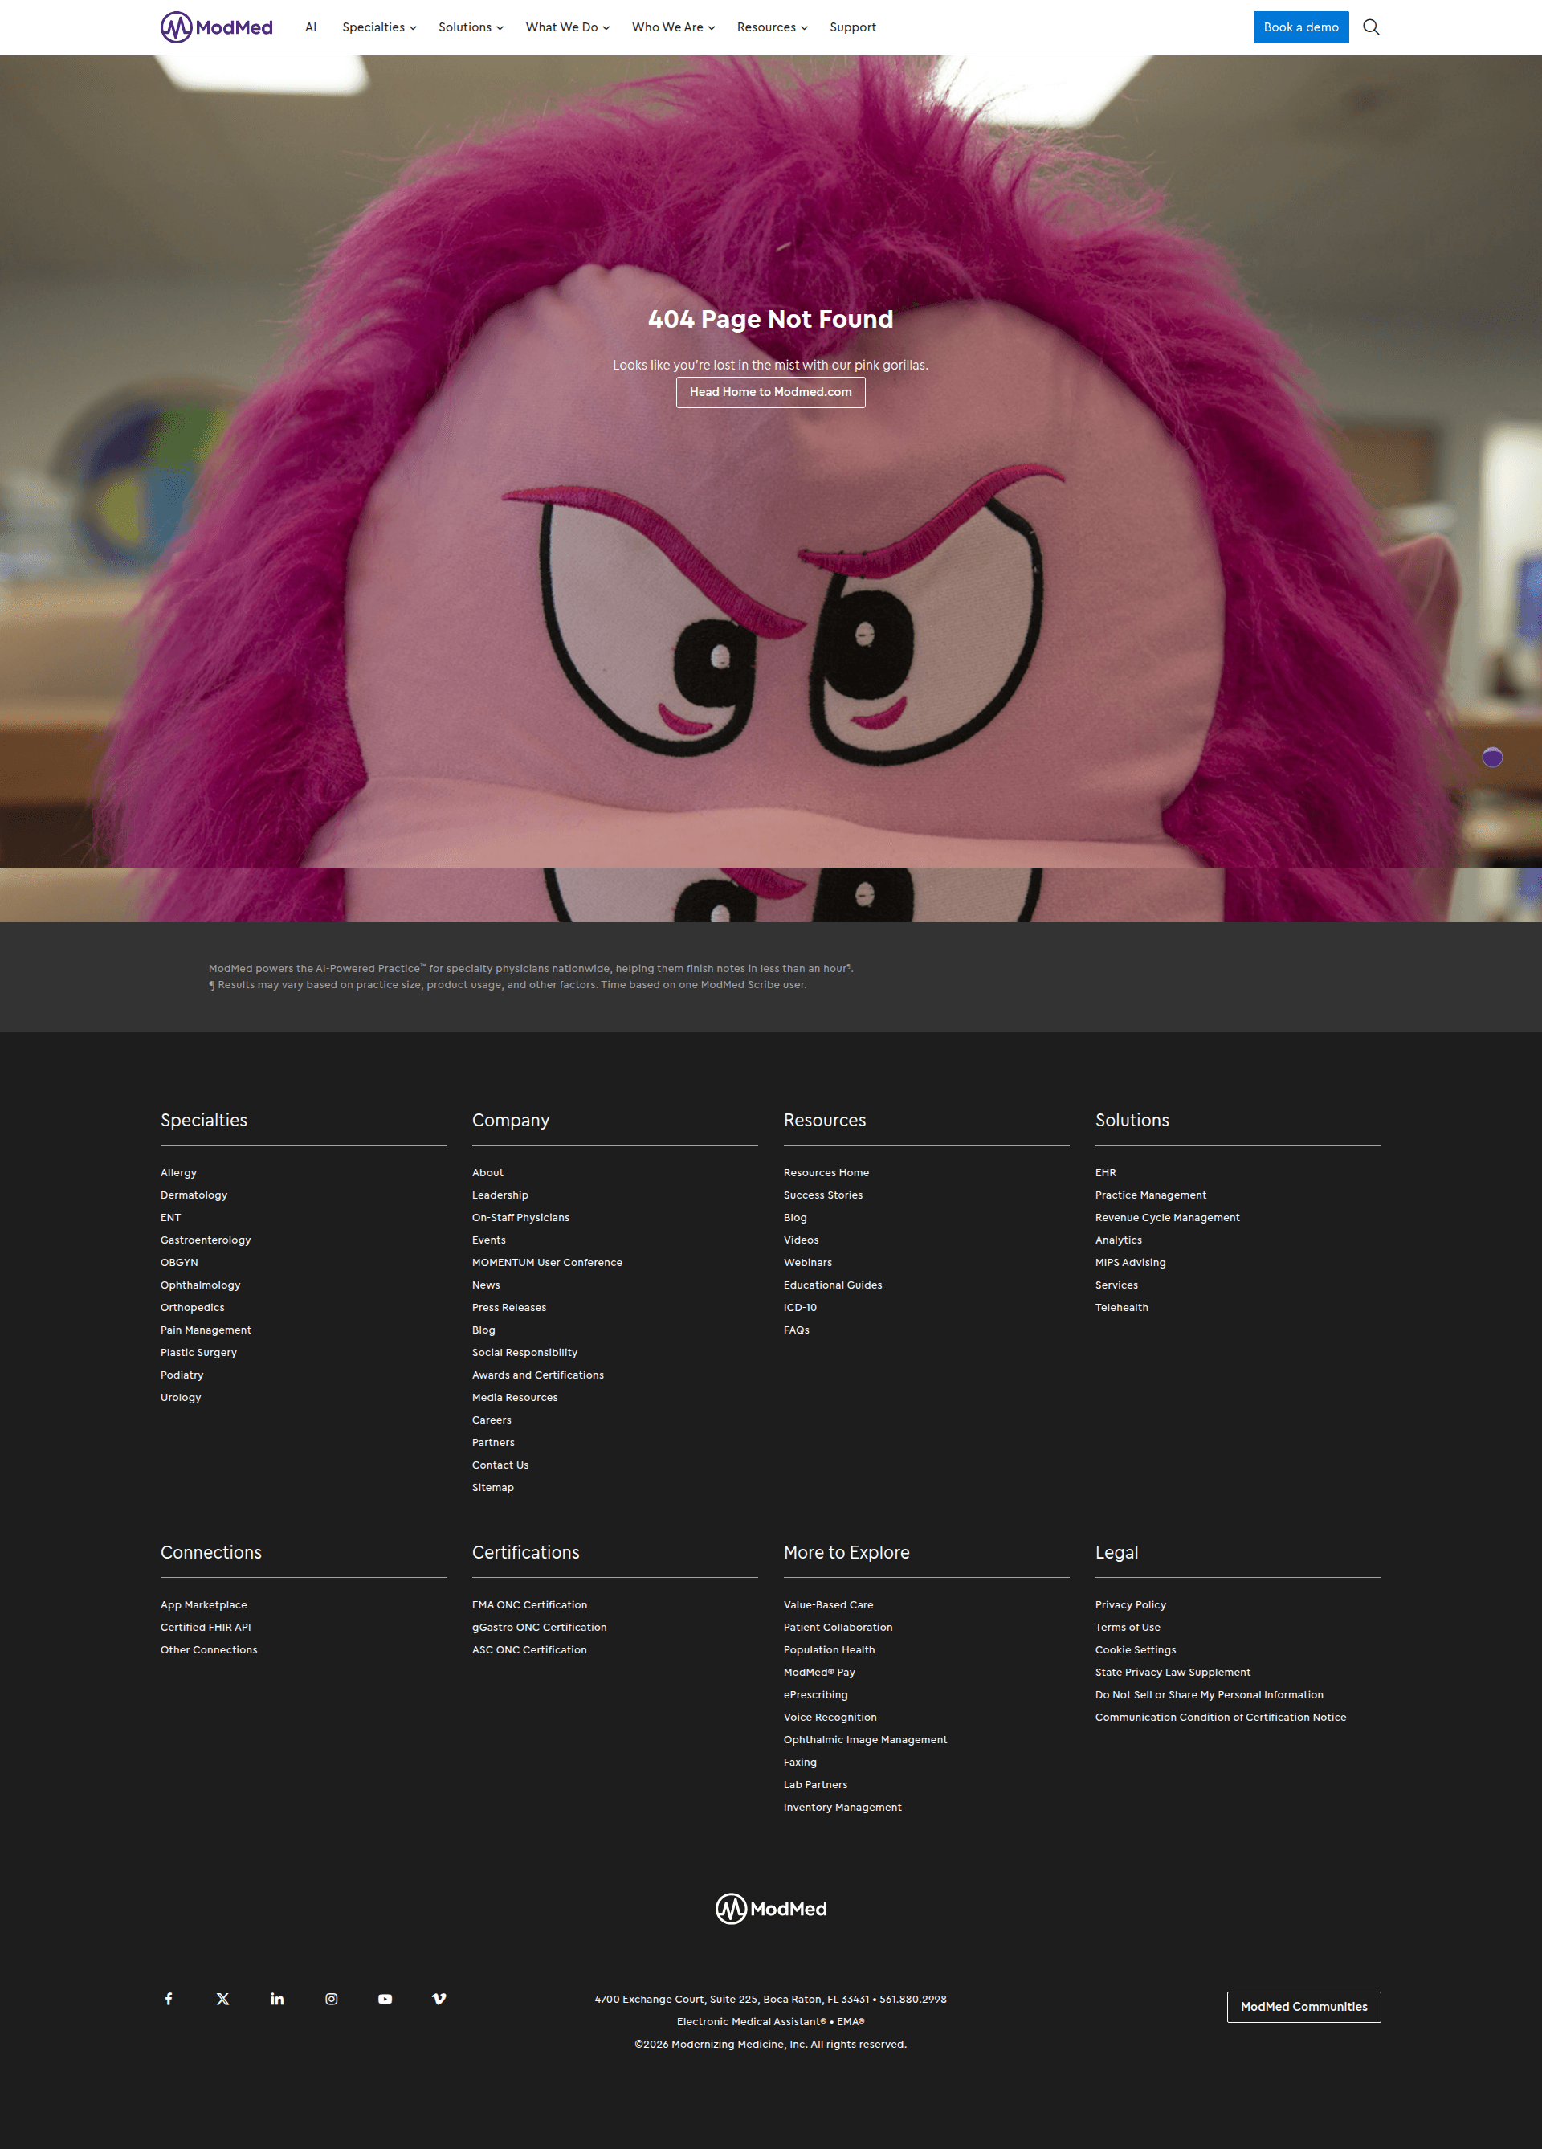Open the Gastroenterology link
This screenshot has height=2149, width=1542.
click(x=206, y=1240)
